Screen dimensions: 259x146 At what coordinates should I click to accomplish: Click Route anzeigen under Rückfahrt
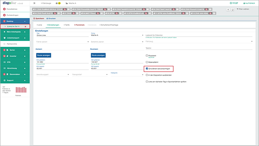tap(98, 55)
